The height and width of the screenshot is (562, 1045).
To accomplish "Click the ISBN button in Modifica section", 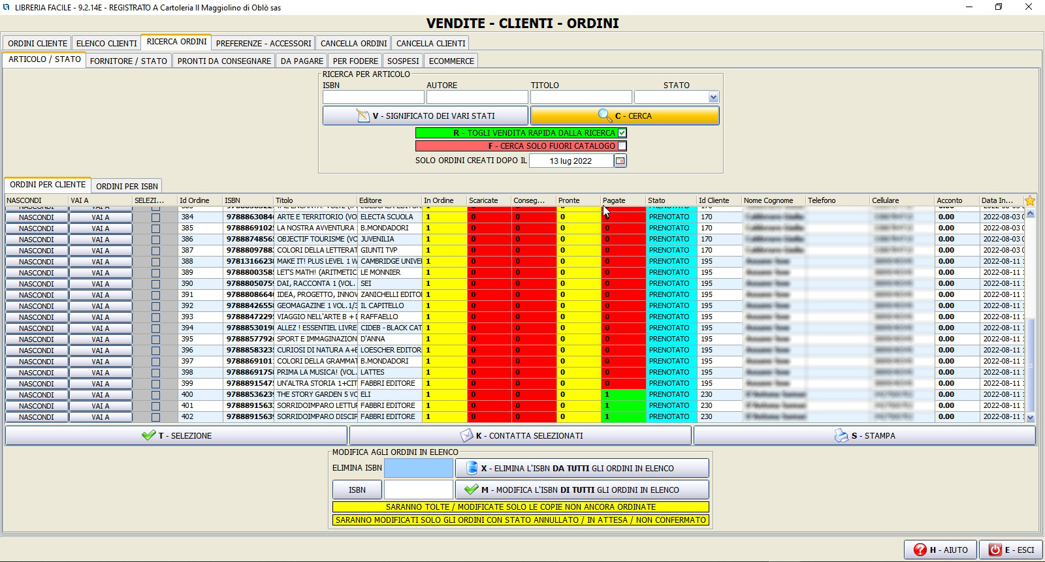I will [x=357, y=490].
